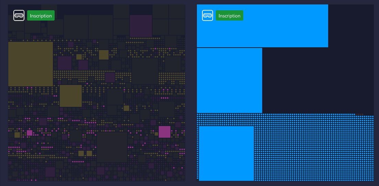Image resolution: width=379 pixels, height=186 pixels.
Task: Toggle the Inscription filter in the right blue panel
Action: [230, 15]
